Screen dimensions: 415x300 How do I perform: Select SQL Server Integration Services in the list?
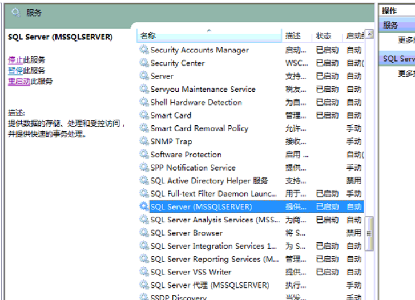click(x=213, y=246)
